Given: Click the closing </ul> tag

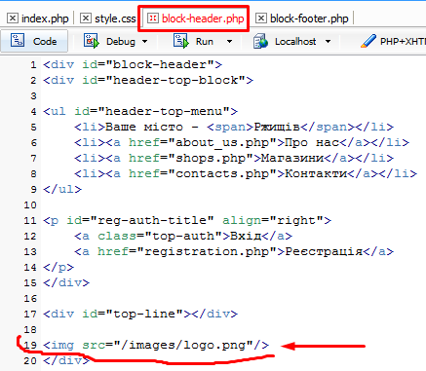Looking at the screenshot, I should pos(62,189).
